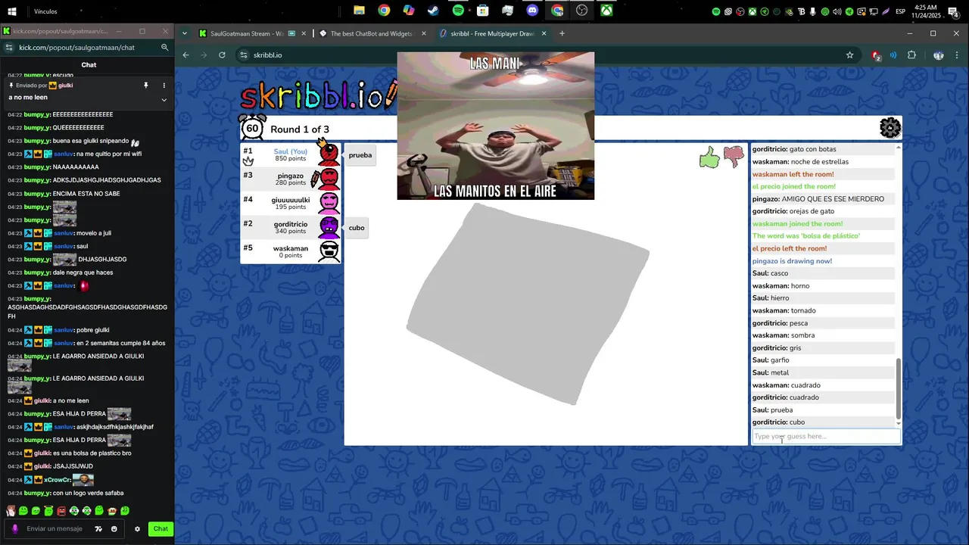Select the skribbl - Free Multiplayer tab

[492, 33]
